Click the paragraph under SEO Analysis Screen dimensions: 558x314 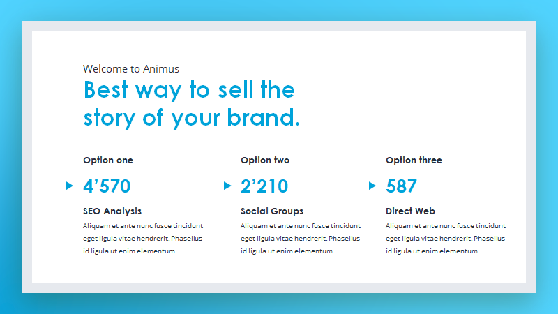pos(143,238)
